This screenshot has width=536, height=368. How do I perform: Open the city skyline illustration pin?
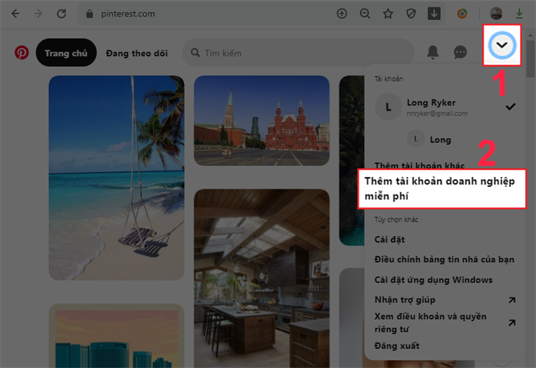117,336
